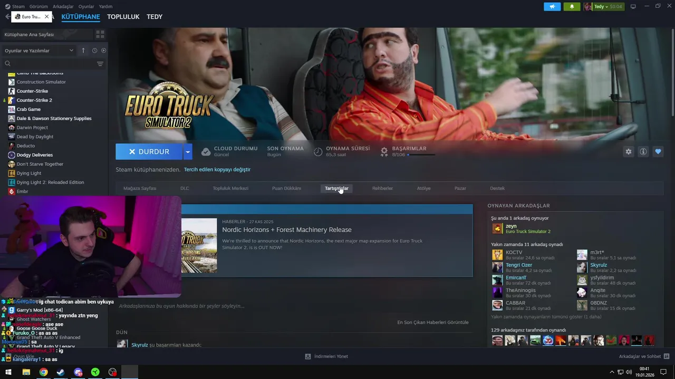Expand the arrow next to DURDUR
This screenshot has width=675, height=379.
click(188, 152)
